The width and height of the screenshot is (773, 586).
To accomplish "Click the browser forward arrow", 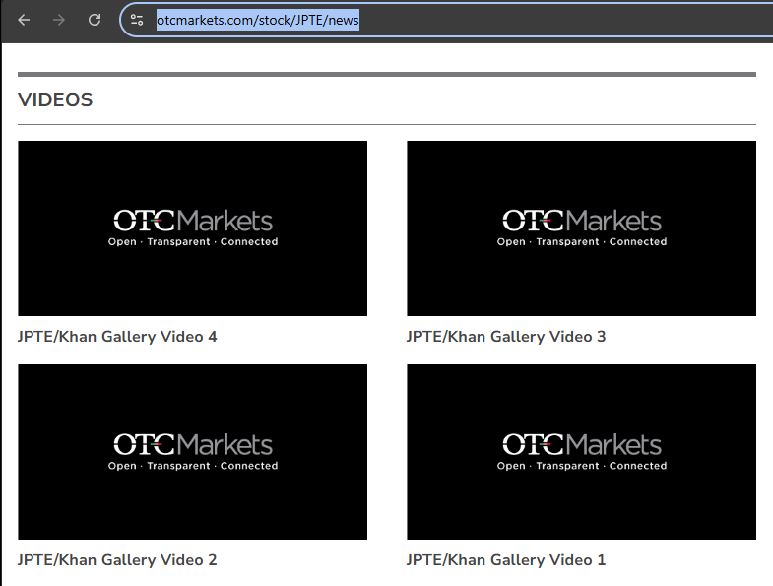I will pos(59,20).
